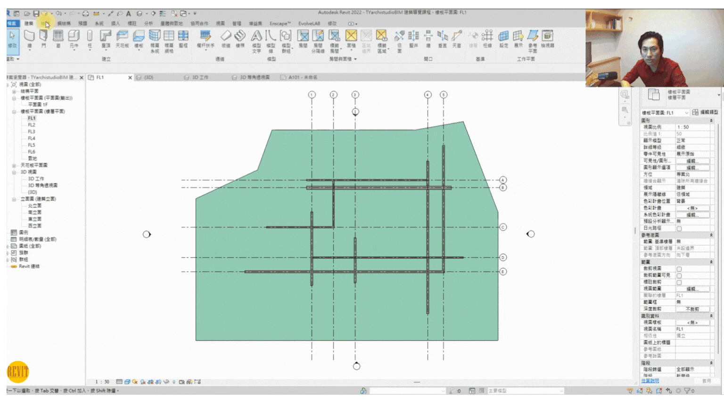Open the 建築 (Architecture) ribbon tab
This screenshot has width=724, height=407.
[29, 23]
